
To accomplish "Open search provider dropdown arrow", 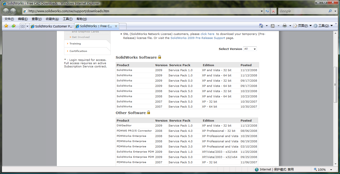I will coord(335,11).
